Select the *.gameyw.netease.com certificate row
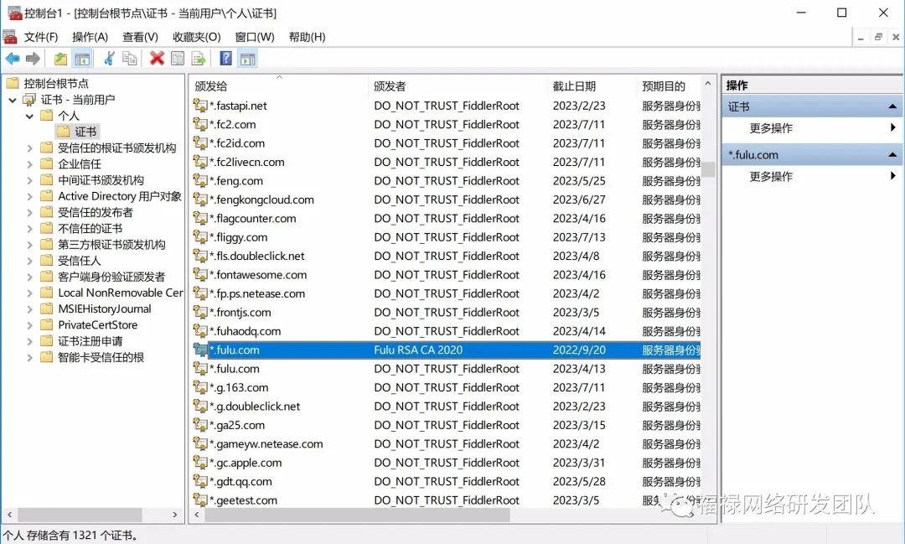 (x=446, y=443)
